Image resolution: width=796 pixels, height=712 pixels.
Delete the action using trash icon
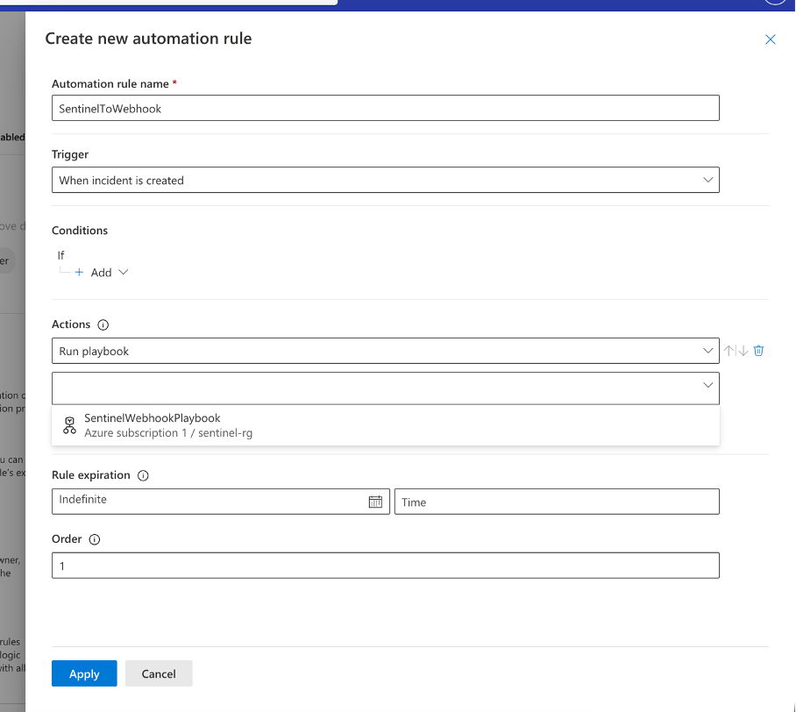[759, 351]
